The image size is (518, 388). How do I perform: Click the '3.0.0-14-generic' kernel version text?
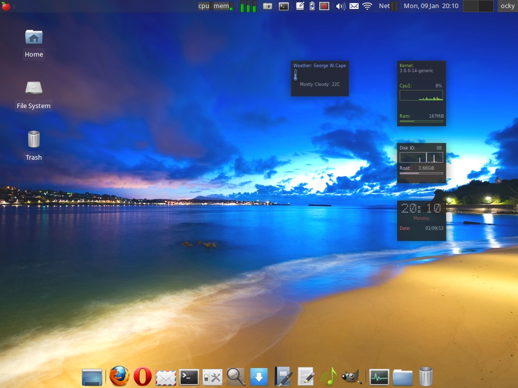[416, 71]
